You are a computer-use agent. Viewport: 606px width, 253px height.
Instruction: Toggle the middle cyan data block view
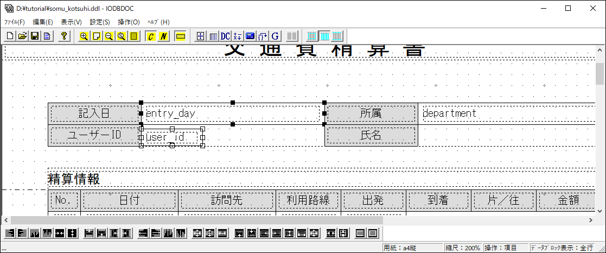click(324, 36)
